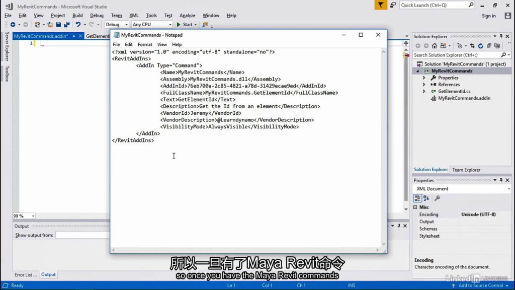Click the New Project toolbar icon
Viewport: 515px width, 290px height.
[37, 25]
